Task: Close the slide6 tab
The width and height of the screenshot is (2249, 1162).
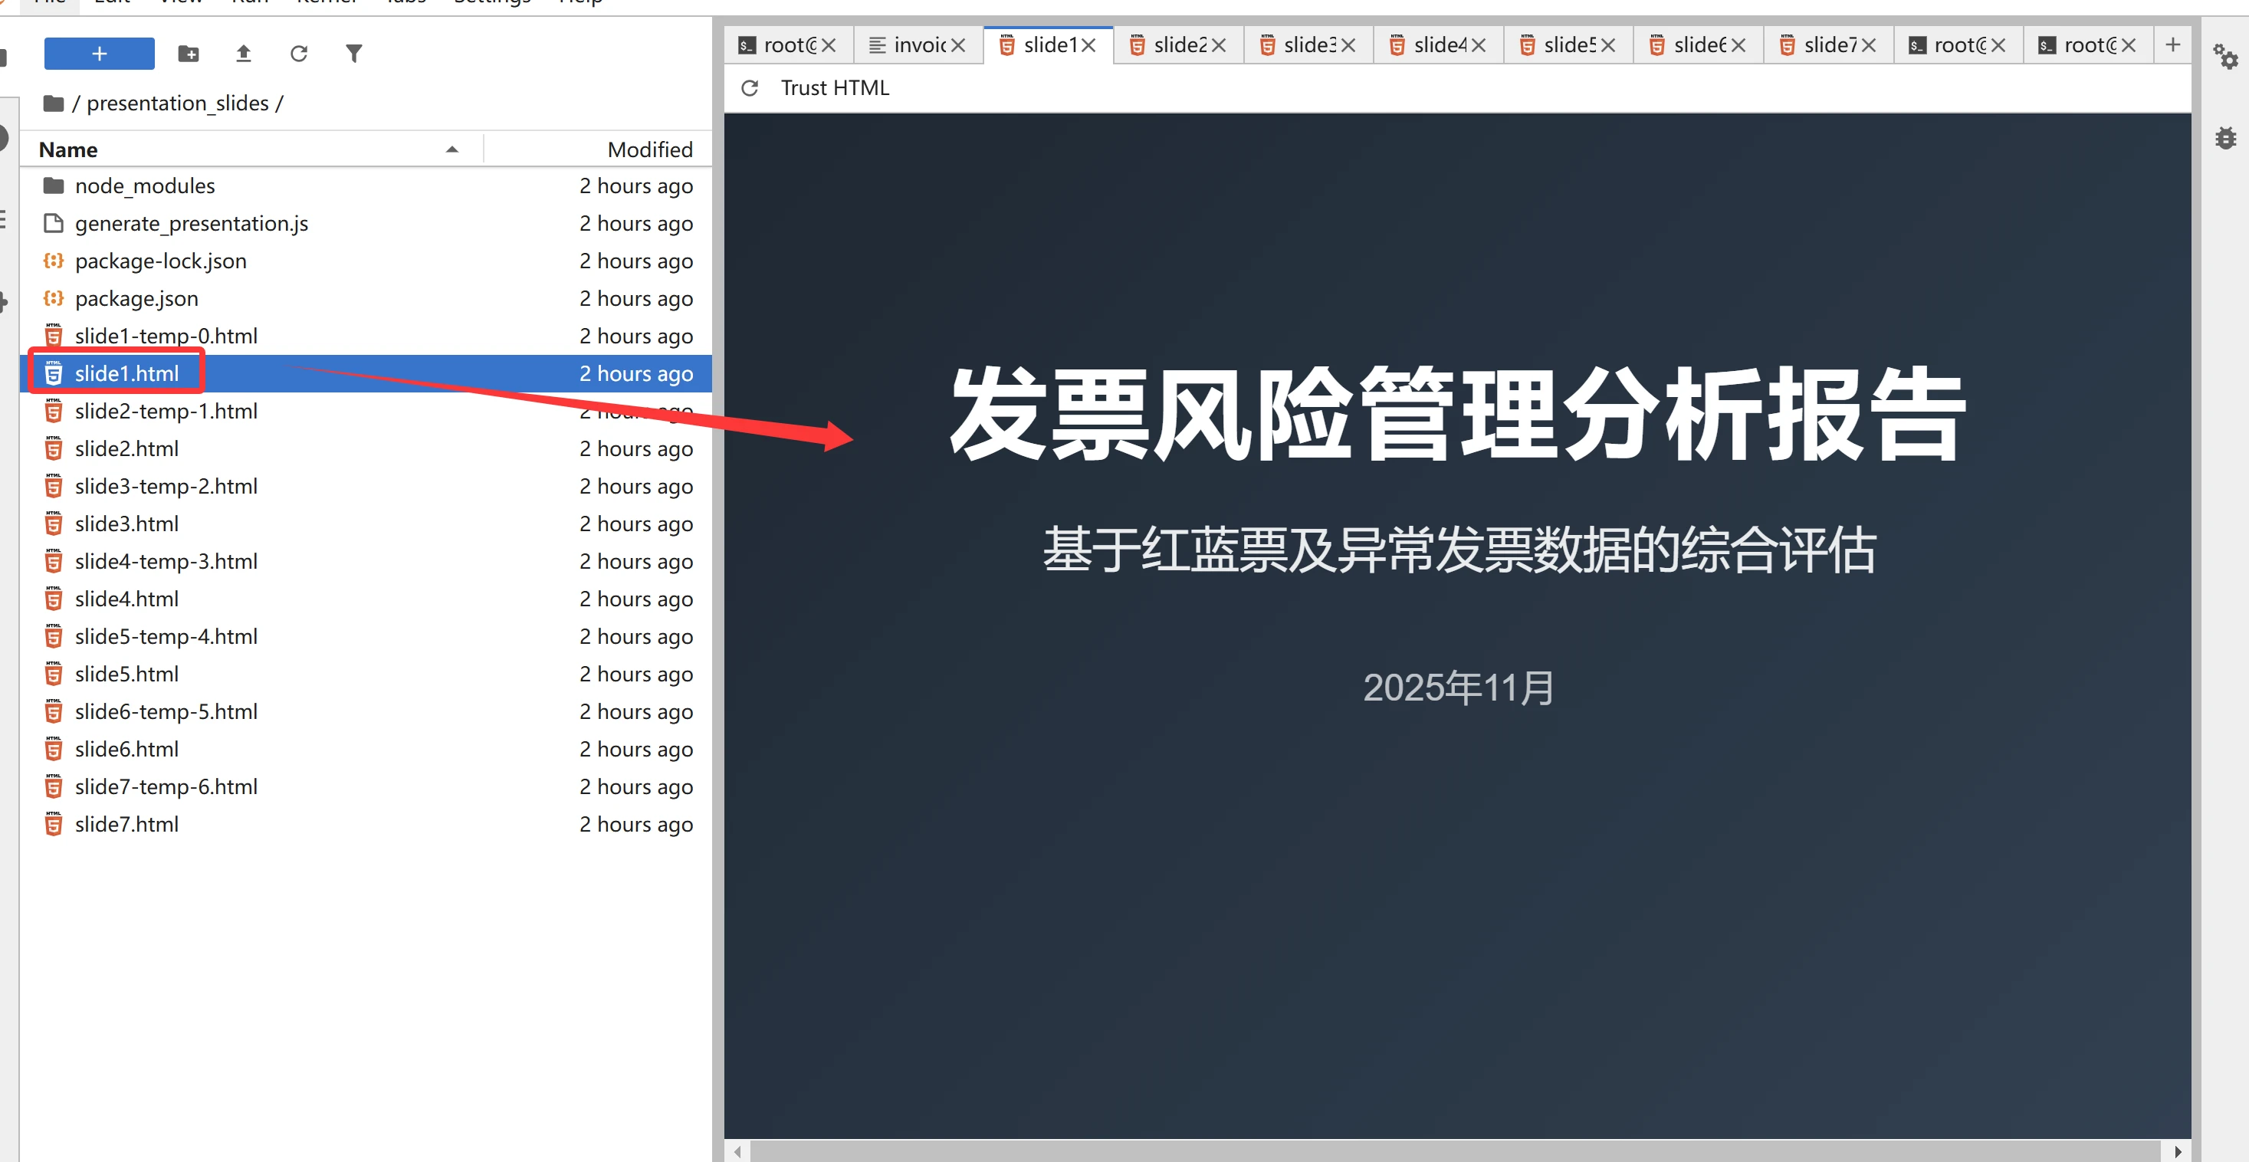Action: point(1738,44)
